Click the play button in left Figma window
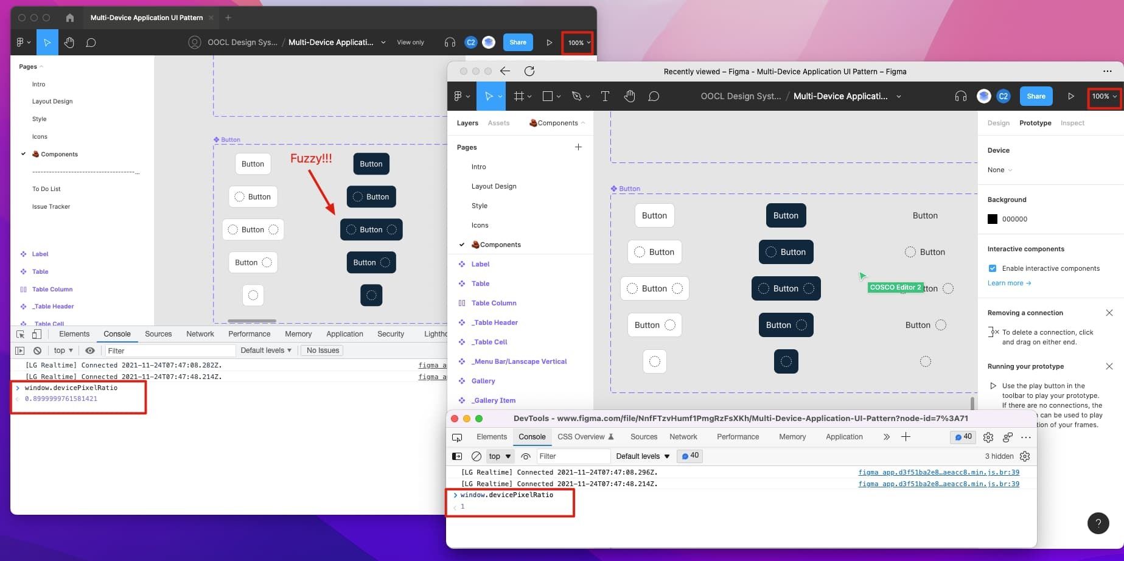The height and width of the screenshot is (561, 1124). pyautogui.click(x=549, y=43)
